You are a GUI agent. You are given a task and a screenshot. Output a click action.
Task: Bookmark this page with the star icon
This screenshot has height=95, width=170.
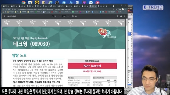click(x=116, y=9)
